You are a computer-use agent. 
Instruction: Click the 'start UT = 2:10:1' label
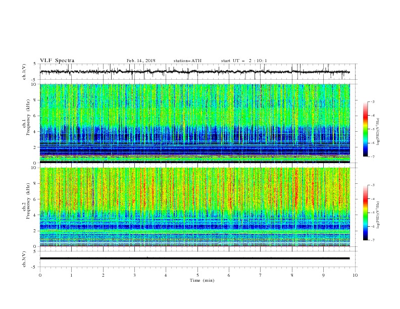click(x=244, y=61)
